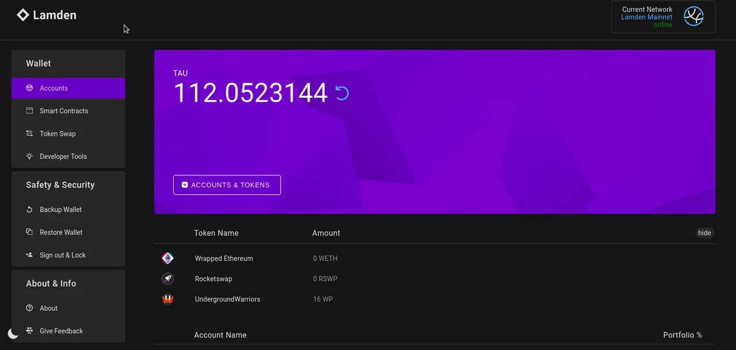The width and height of the screenshot is (736, 350).
Task: Click the ACCOUNTS & TOKENS button
Action: tap(227, 185)
